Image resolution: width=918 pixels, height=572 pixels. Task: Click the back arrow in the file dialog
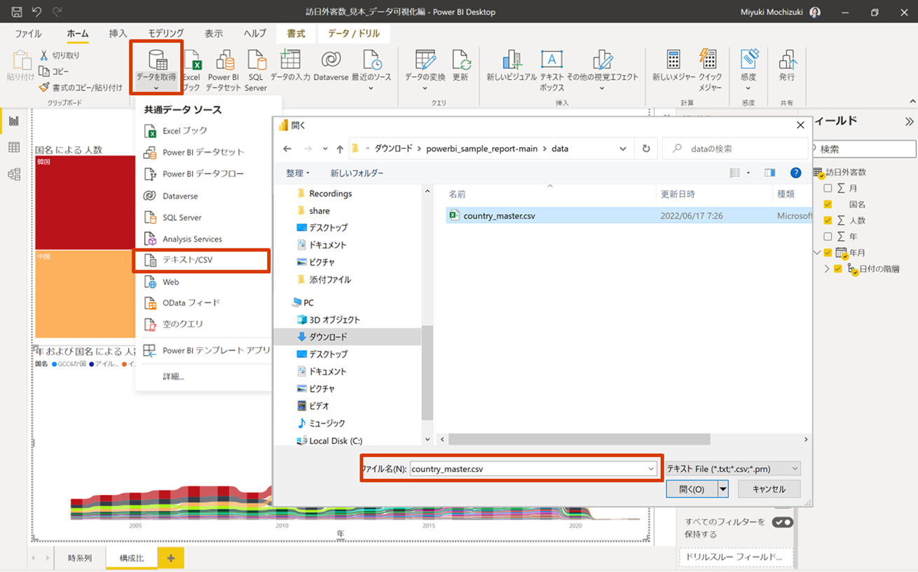point(287,148)
